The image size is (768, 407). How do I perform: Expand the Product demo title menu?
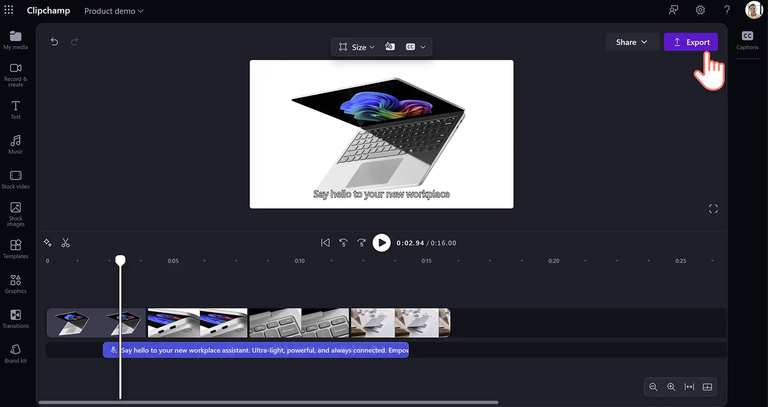pyautogui.click(x=114, y=11)
